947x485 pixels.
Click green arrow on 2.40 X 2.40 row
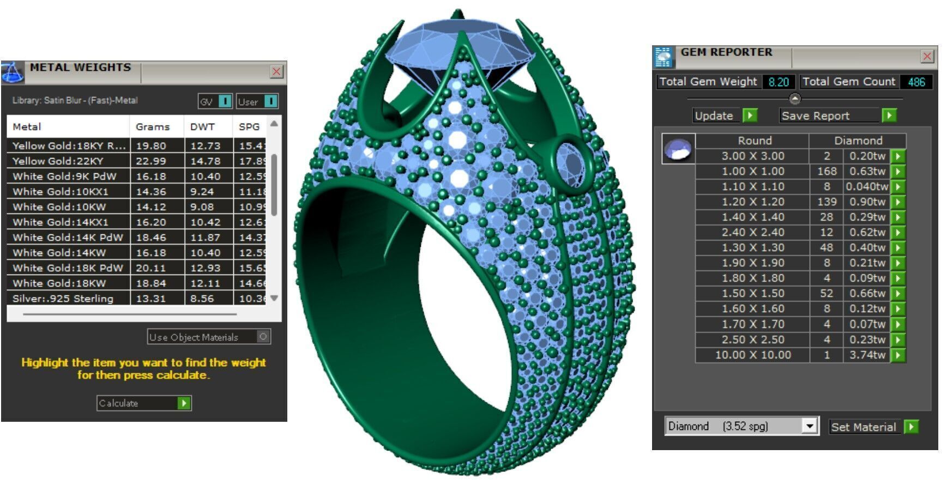pyautogui.click(x=897, y=233)
